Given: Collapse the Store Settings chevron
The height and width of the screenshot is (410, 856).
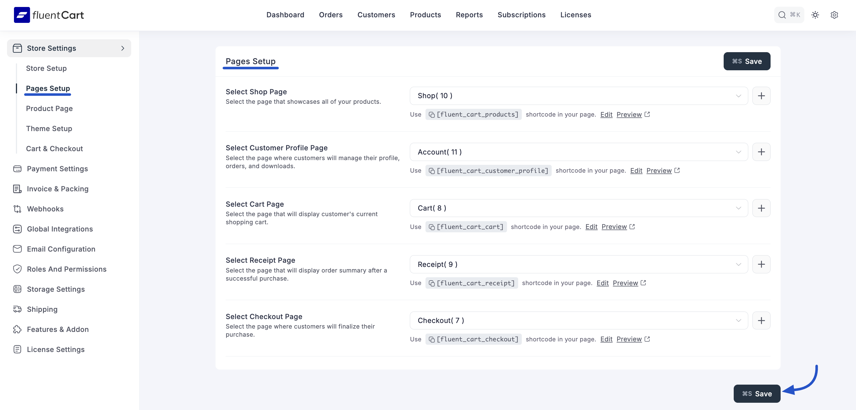Looking at the screenshot, I should (x=123, y=48).
